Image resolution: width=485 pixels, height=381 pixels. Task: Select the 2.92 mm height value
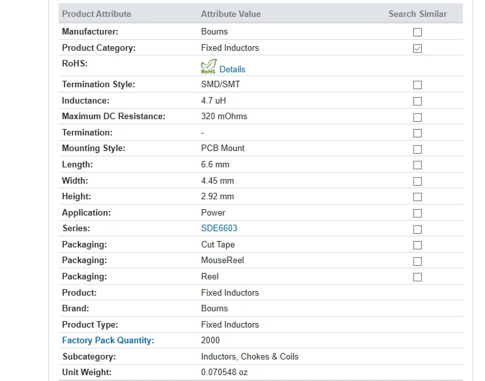coord(218,196)
